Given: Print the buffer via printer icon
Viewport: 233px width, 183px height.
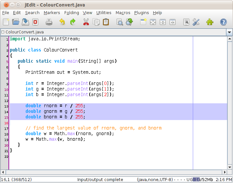Looking at the screenshot, I should click(49, 22).
